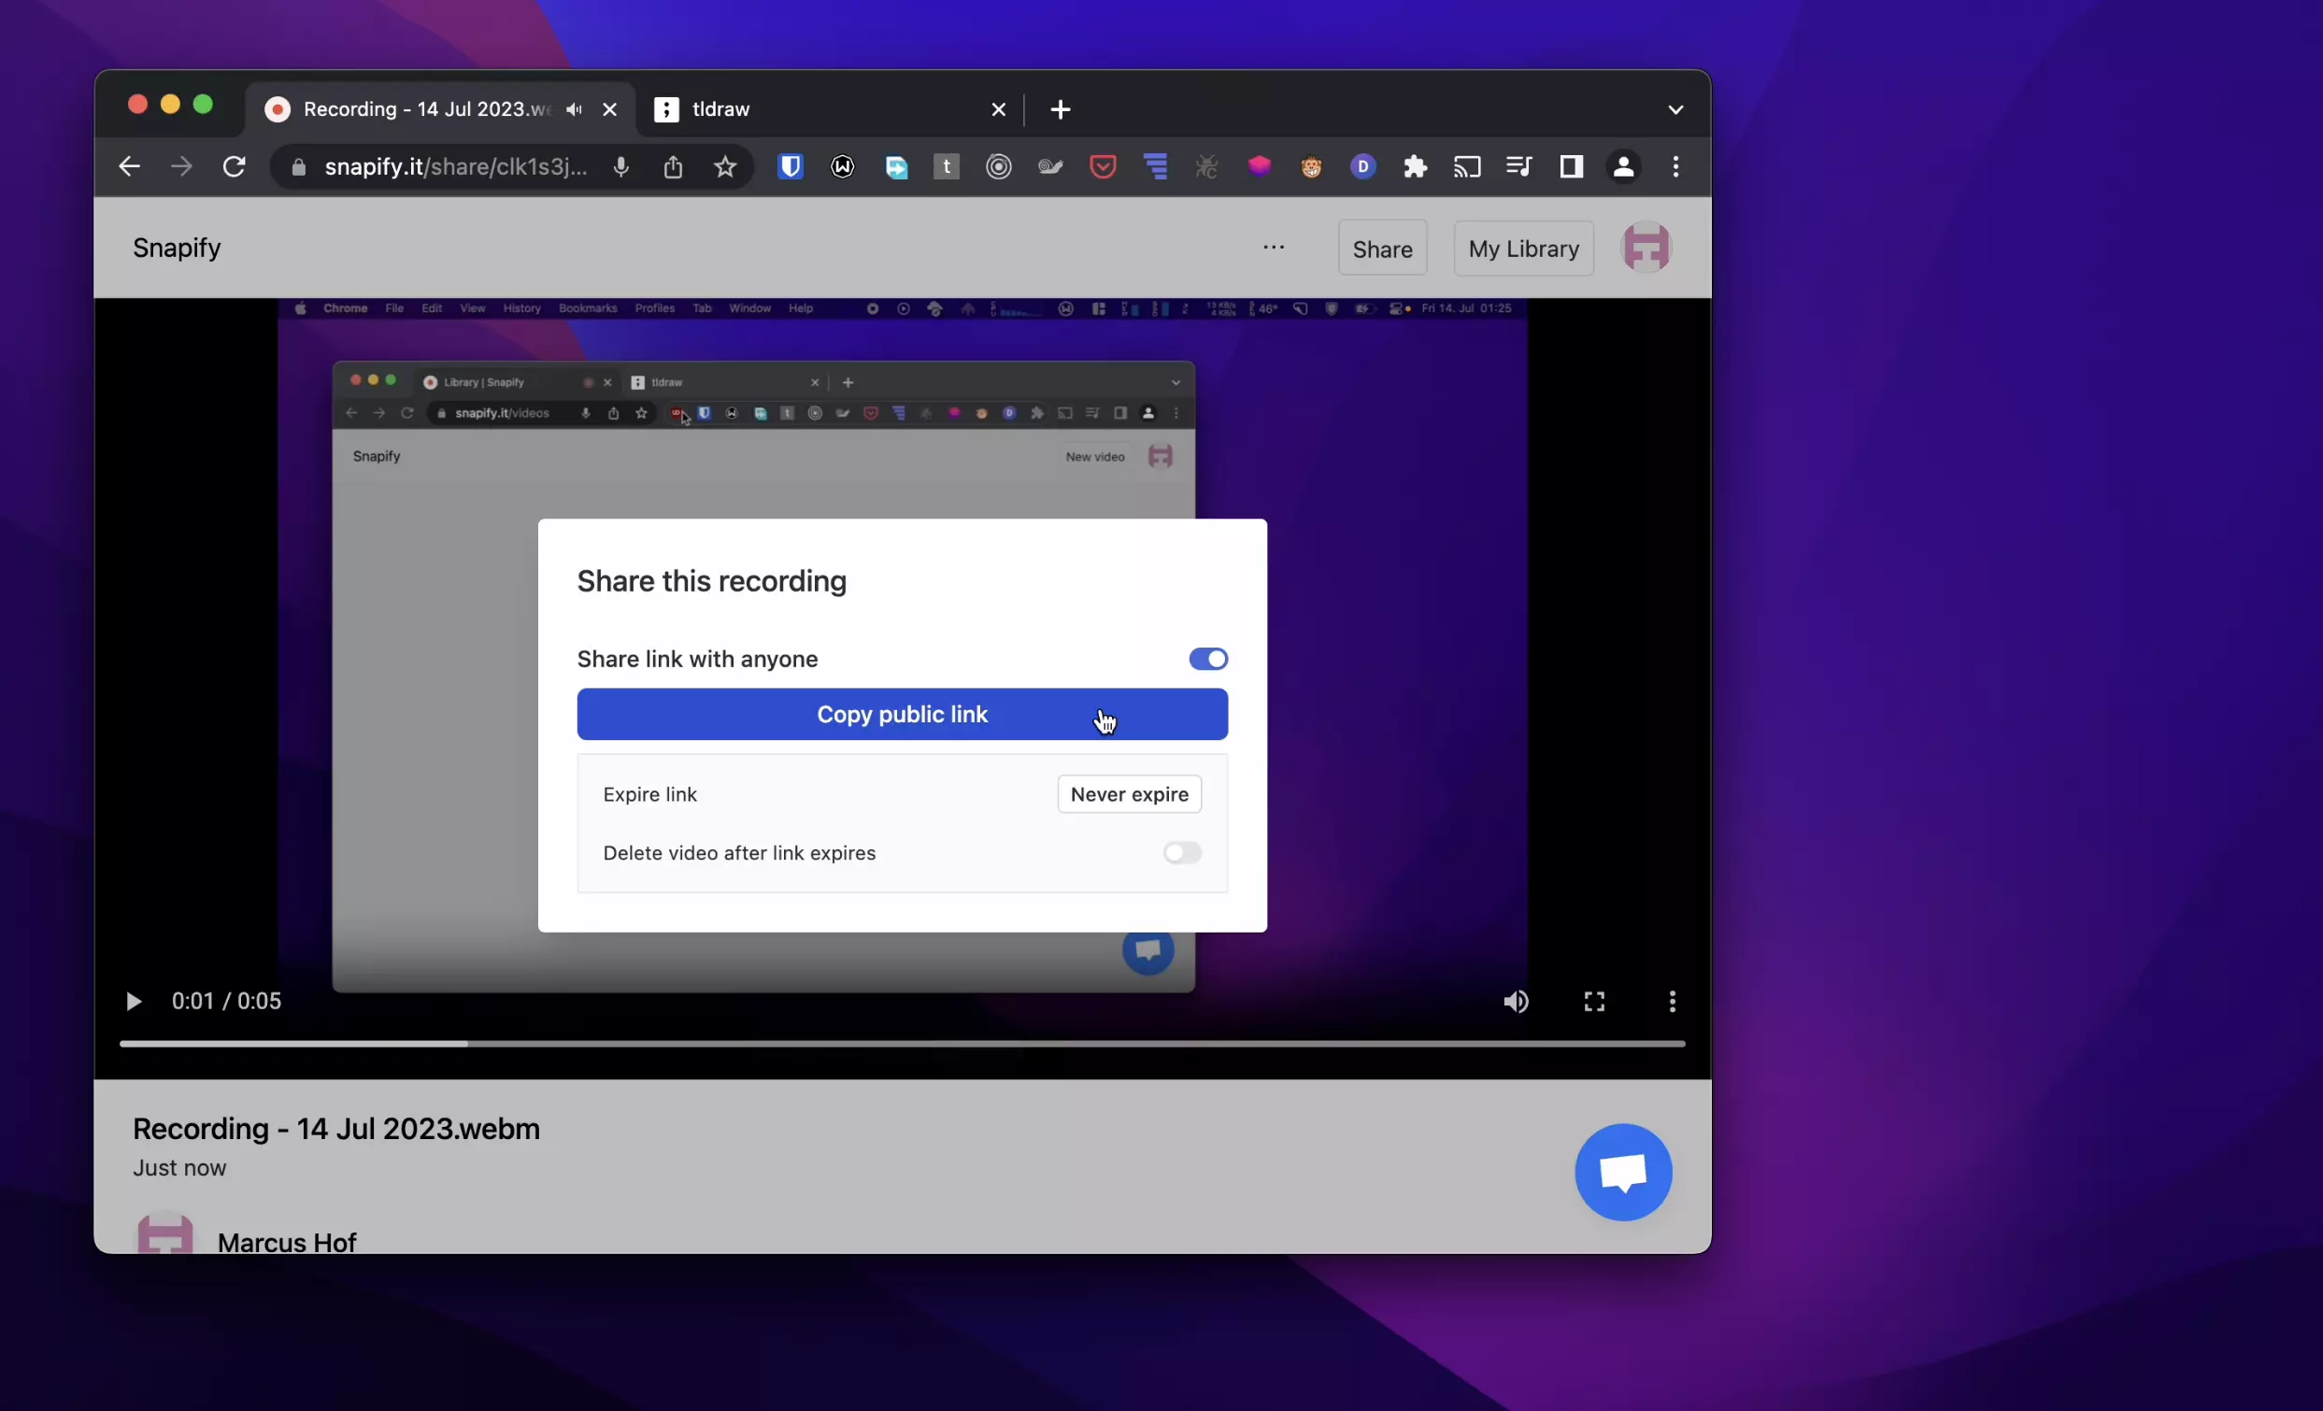This screenshot has height=1411, width=2323.
Task: Open the Chrome profile icon
Action: [x=1623, y=167]
